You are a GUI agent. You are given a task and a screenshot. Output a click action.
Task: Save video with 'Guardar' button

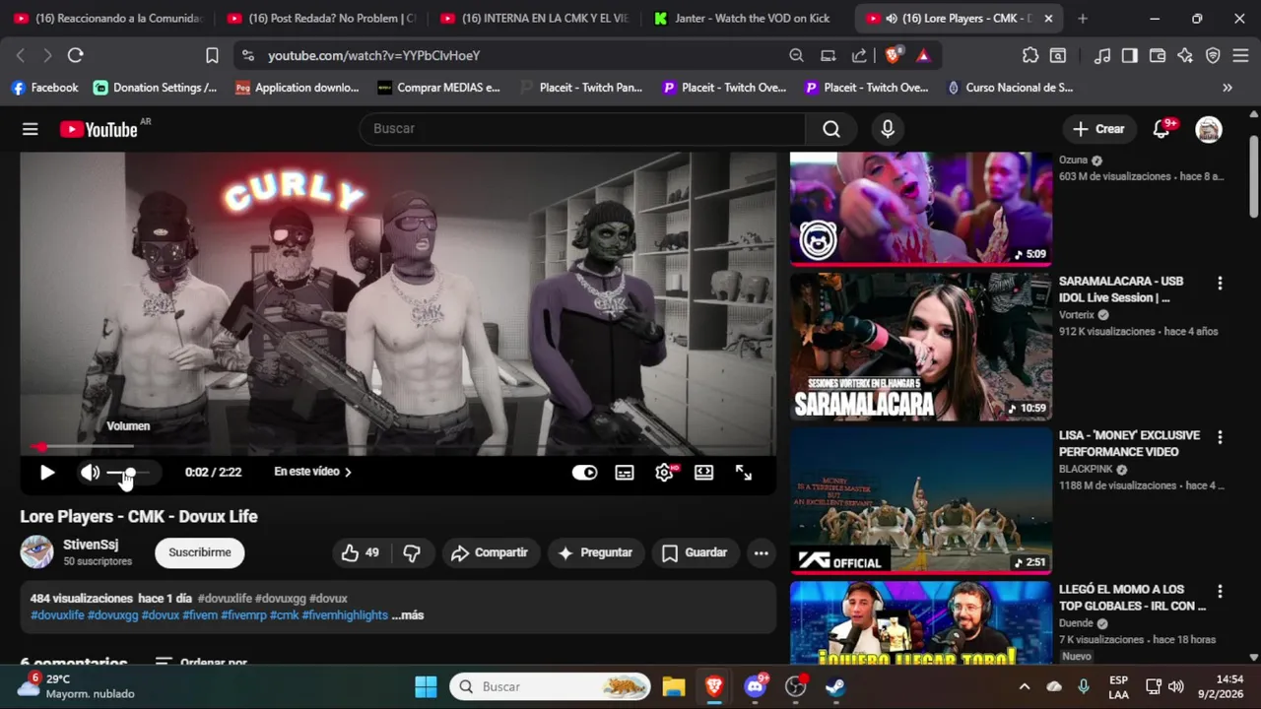(x=695, y=553)
